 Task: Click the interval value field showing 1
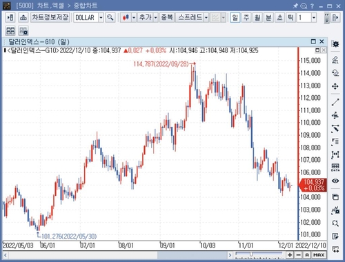click(304, 18)
